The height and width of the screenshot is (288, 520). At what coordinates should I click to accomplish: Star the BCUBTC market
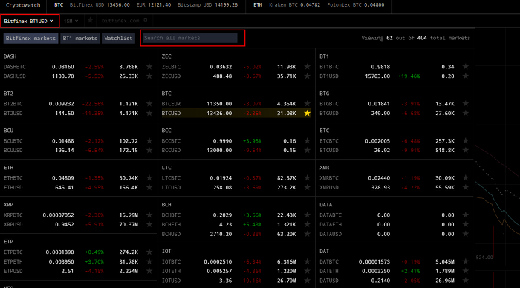tap(149, 141)
